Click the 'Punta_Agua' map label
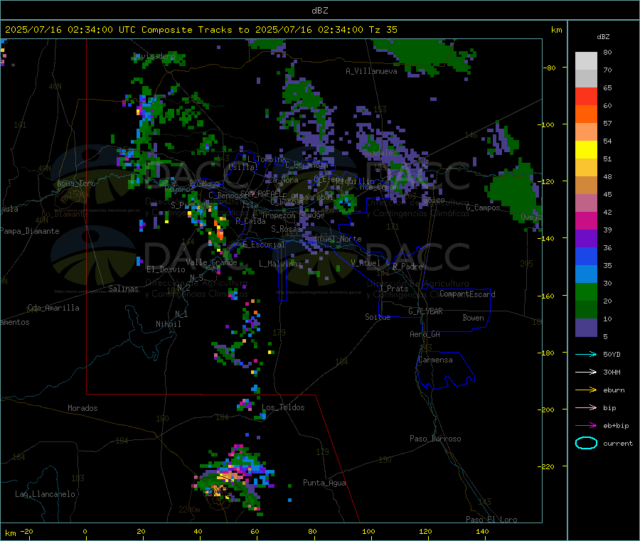 click(324, 483)
